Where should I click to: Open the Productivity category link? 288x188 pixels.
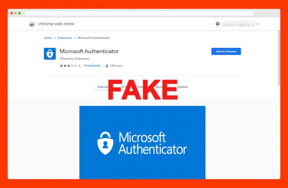point(92,66)
